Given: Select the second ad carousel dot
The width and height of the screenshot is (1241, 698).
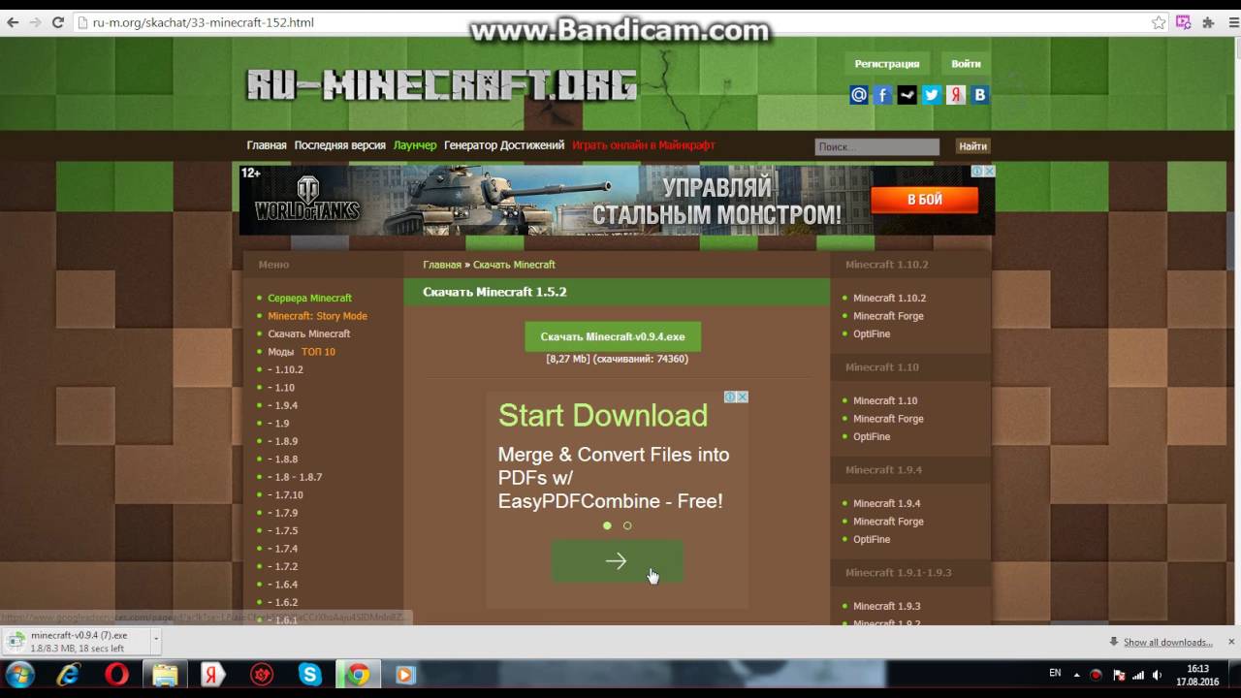Looking at the screenshot, I should 627,525.
